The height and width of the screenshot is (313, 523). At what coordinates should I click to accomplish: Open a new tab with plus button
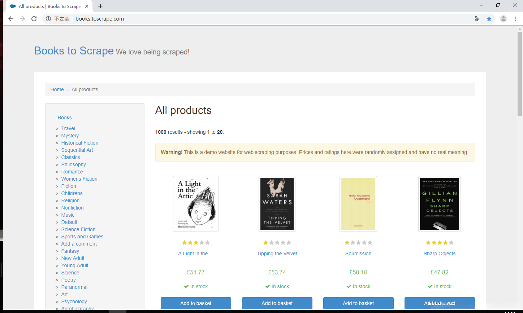tap(100, 6)
